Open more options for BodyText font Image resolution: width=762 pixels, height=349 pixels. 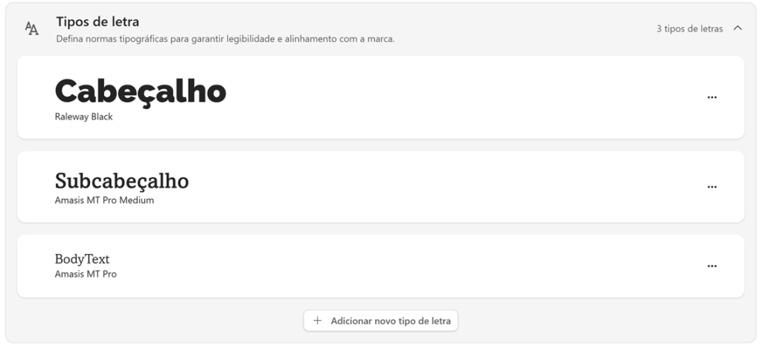(712, 266)
